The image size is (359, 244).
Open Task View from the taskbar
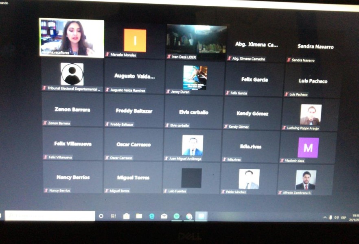tap(114, 216)
